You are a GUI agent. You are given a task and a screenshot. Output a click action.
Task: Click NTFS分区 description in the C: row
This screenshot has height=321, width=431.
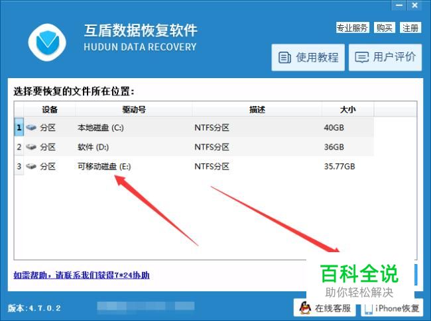(212, 128)
